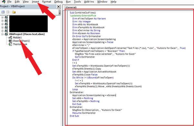Open the Window menu
This screenshot has width=194, height=126.
[102, 2]
